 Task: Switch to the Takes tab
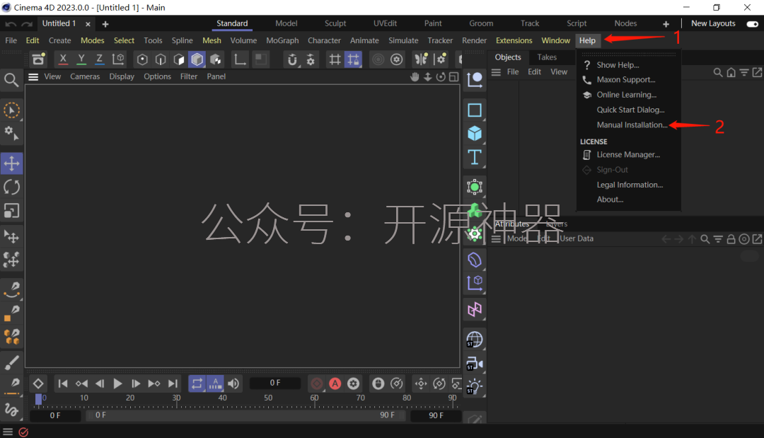pos(547,57)
